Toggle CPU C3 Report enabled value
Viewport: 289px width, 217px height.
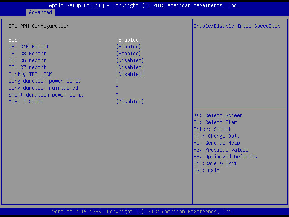click(128, 54)
